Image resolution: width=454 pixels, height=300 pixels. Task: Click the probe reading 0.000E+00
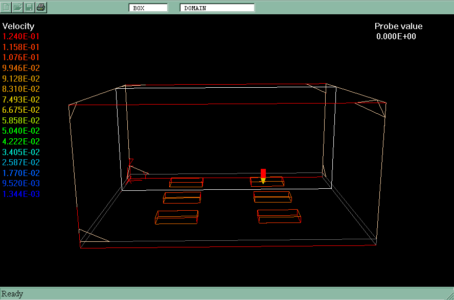coord(396,37)
